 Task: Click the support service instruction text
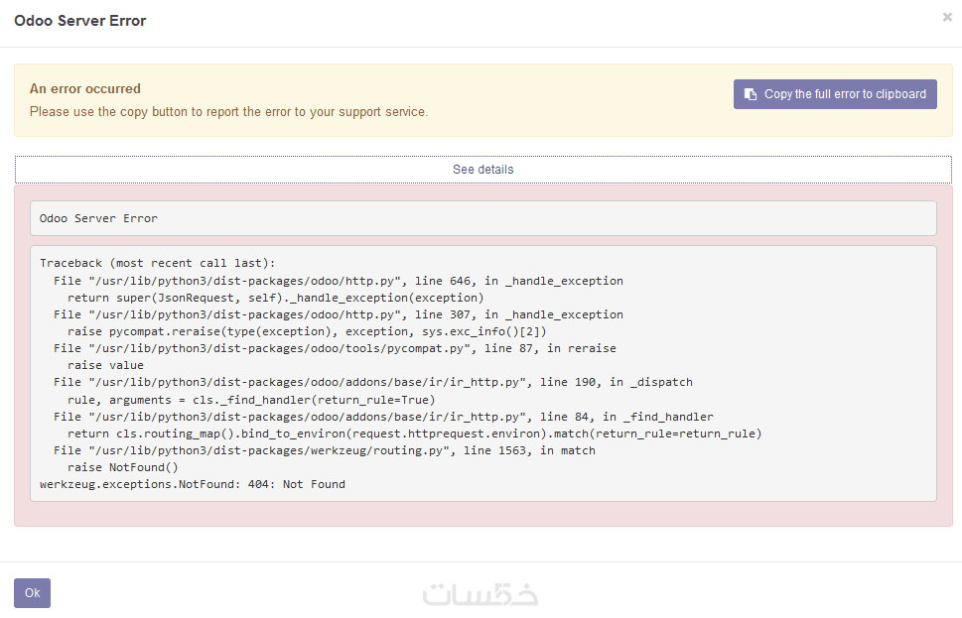228,112
